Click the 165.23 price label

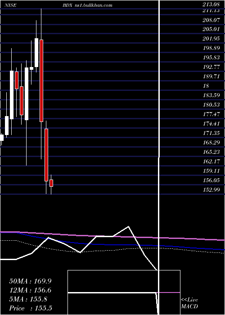pyautogui.click(x=211, y=152)
